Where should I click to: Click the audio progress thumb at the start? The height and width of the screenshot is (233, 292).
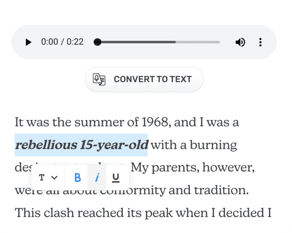[98, 42]
